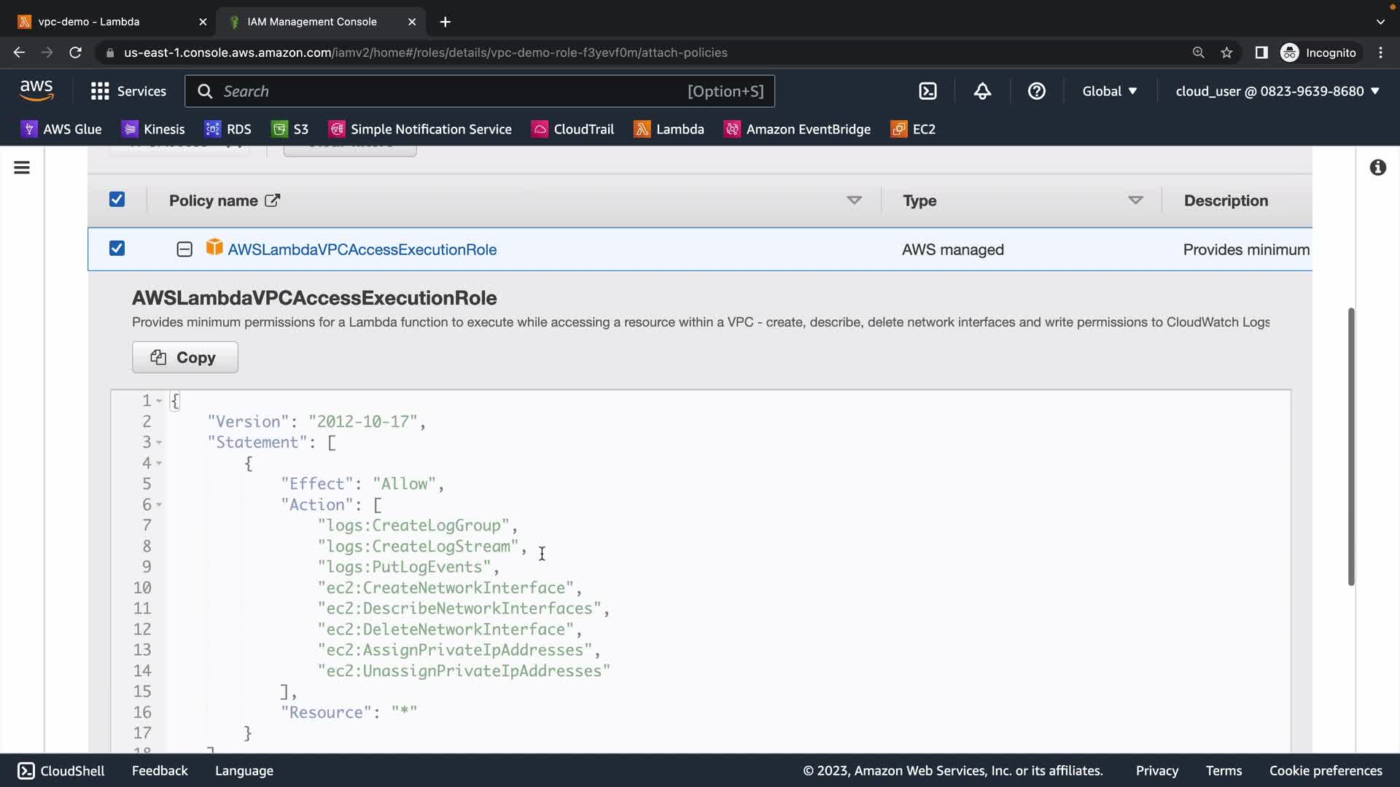Sort the table by the Type column arrow

(1135, 200)
